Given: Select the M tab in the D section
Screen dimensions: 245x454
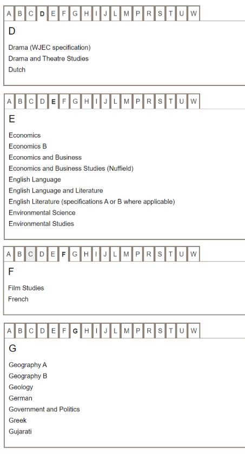Looking at the screenshot, I should click(x=126, y=14).
